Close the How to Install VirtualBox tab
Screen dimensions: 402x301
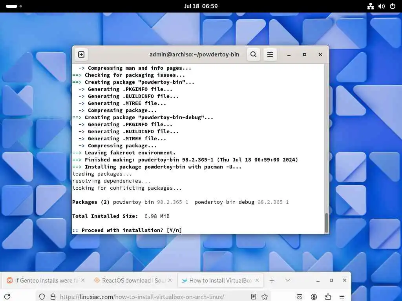pos(257,280)
